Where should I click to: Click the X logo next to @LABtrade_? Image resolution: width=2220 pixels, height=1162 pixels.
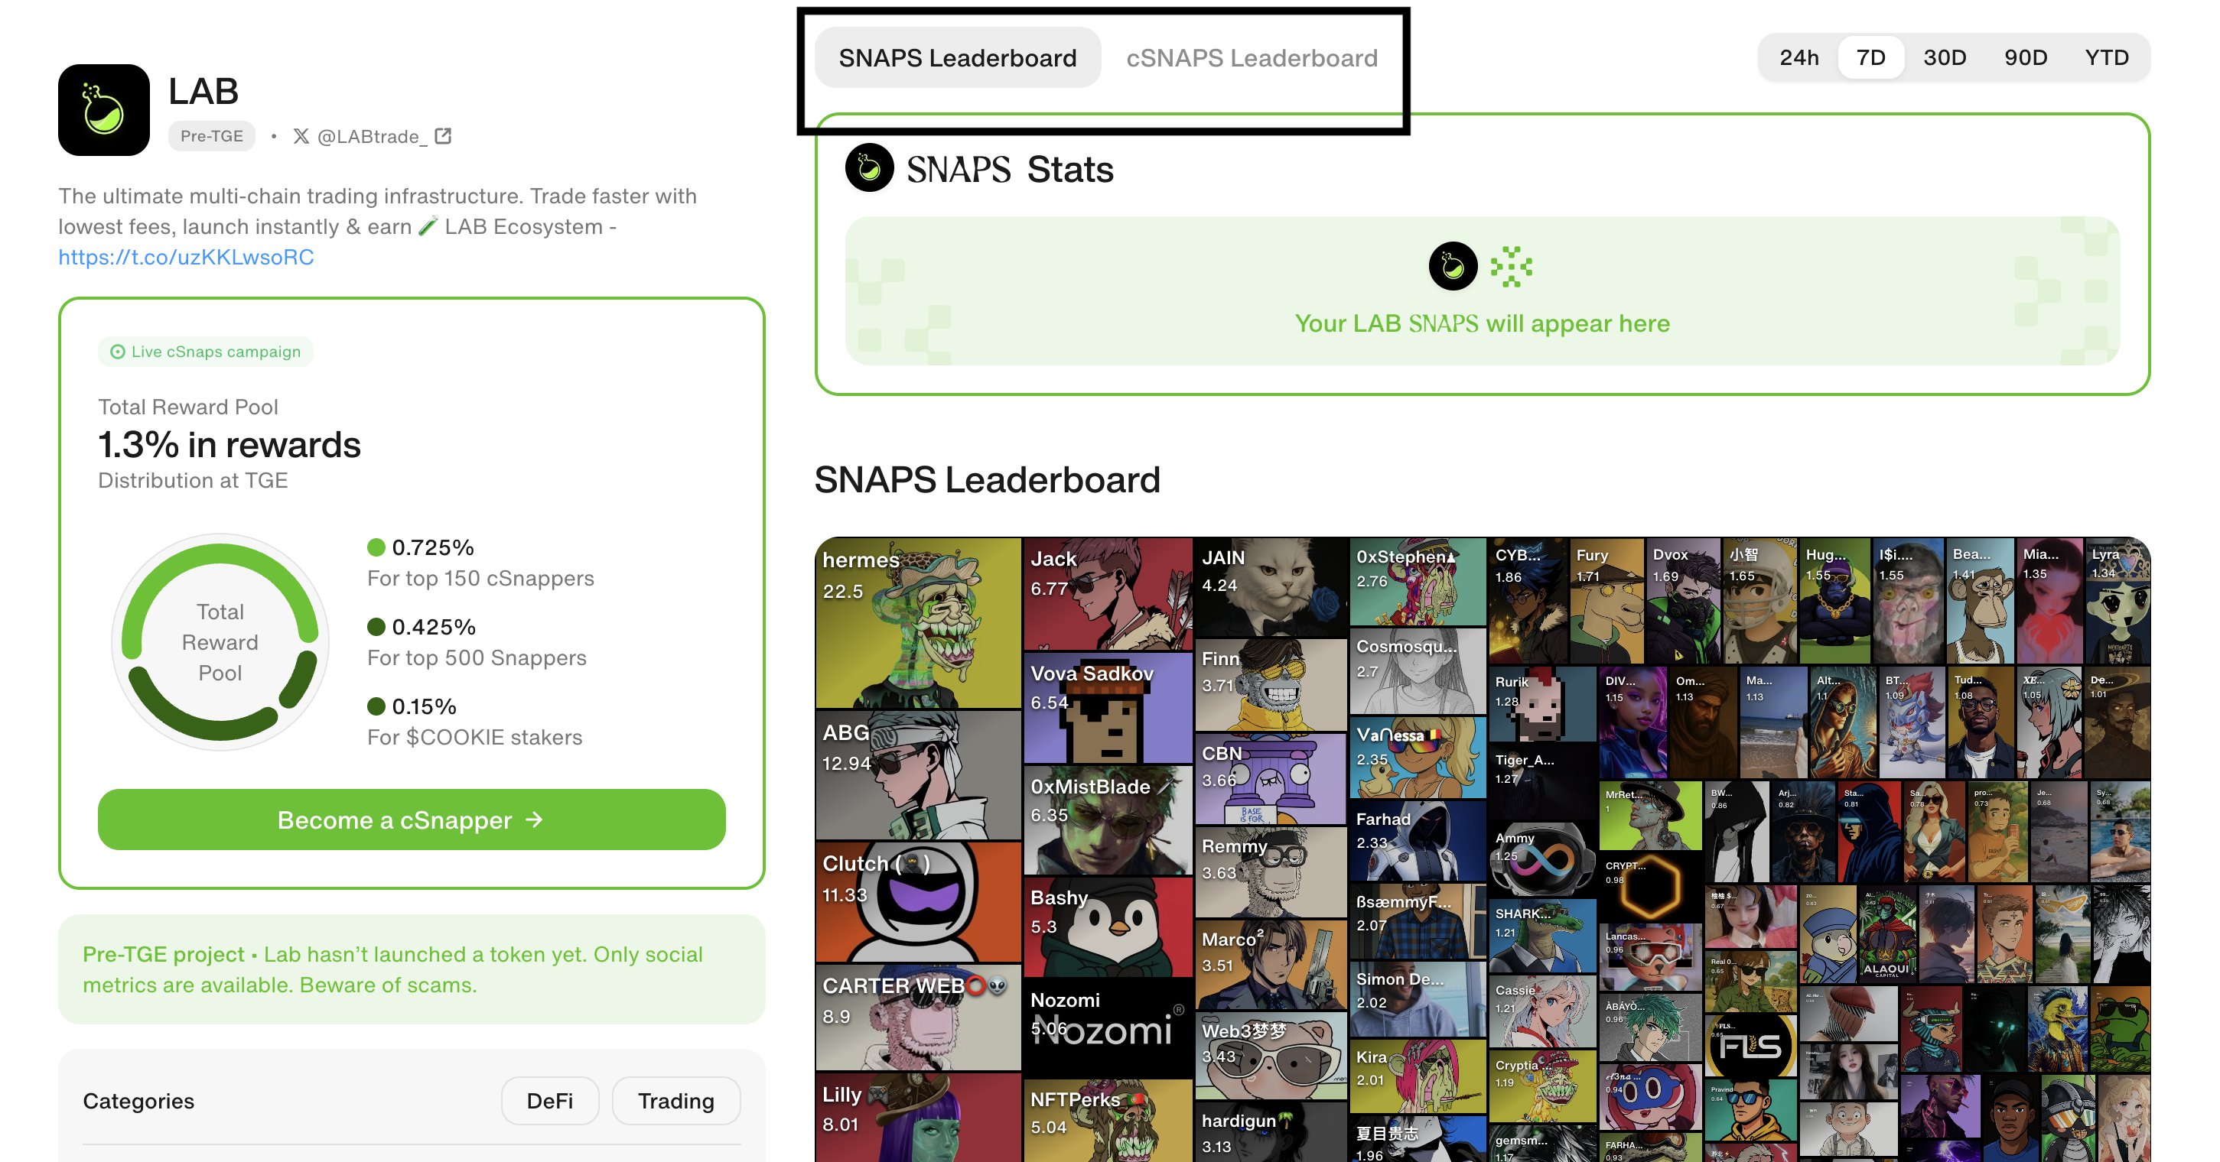pos(301,136)
